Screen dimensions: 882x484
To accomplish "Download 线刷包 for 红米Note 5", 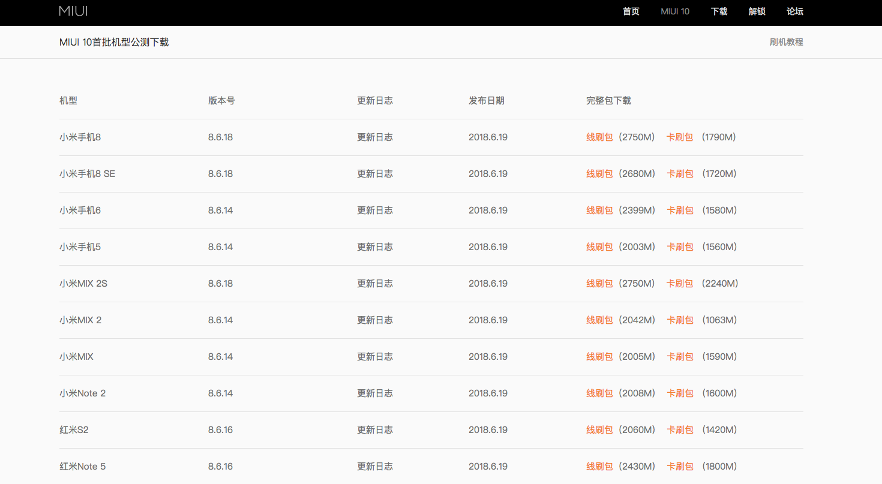I will (599, 467).
